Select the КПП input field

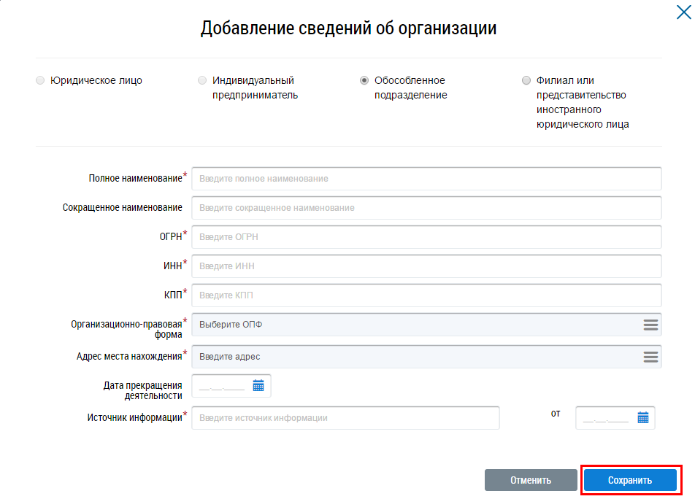pyautogui.click(x=426, y=295)
